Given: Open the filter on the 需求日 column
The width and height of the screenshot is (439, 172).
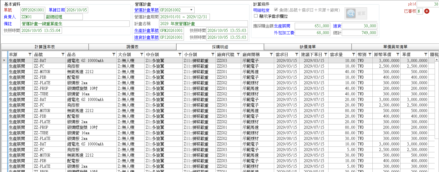Looking at the screenshot, I should pyautogui.click(x=297, y=54).
